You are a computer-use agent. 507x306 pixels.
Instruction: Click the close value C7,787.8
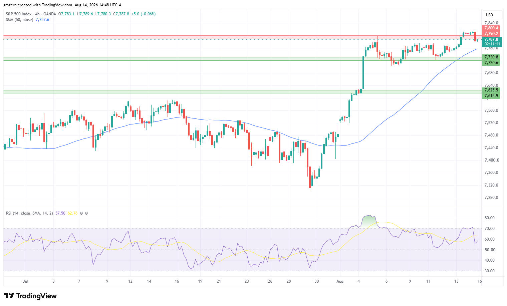click(121, 14)
